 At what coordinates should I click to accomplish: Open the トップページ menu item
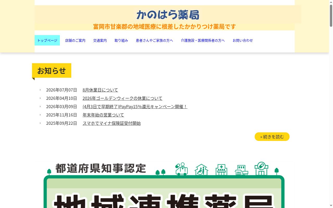(47, 40)
